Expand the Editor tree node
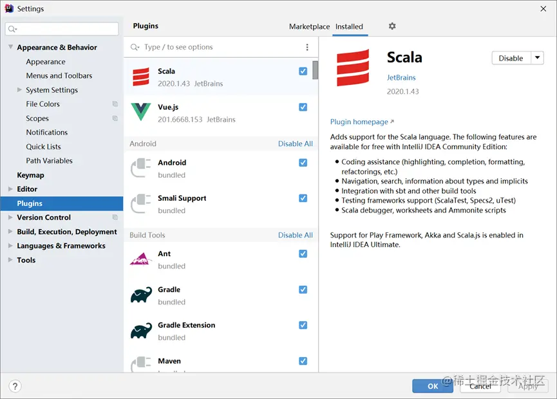Viewport: 557px width, 399px height. pyautogui.click(x=10, y=189)
